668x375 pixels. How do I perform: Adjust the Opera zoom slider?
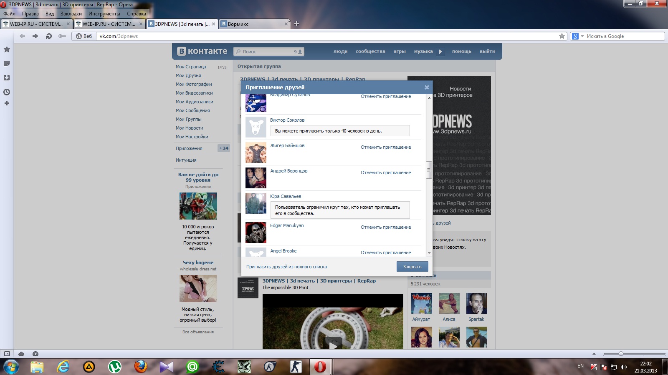point(621,354)
